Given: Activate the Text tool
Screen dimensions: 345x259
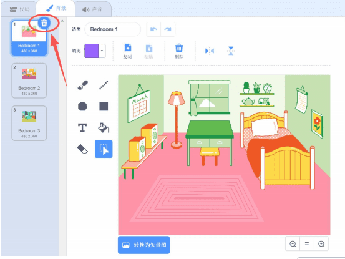Looking at the screenshot, I should [x=82, y=128].
